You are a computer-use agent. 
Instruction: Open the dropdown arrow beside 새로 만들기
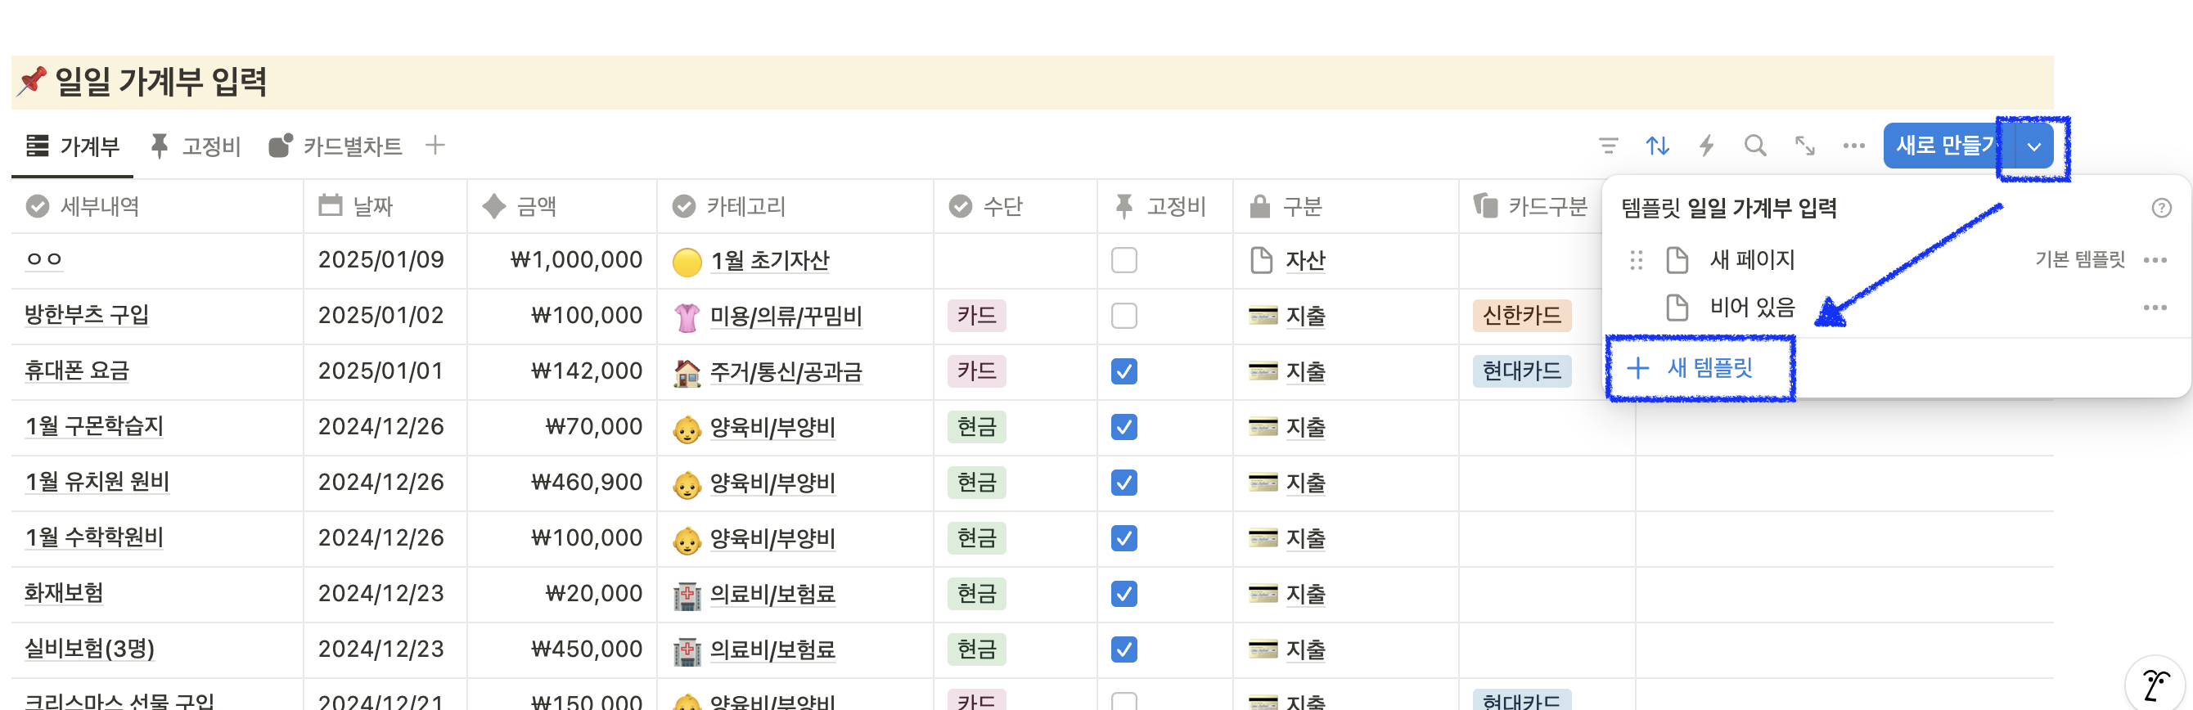(x=2033, y=146)
